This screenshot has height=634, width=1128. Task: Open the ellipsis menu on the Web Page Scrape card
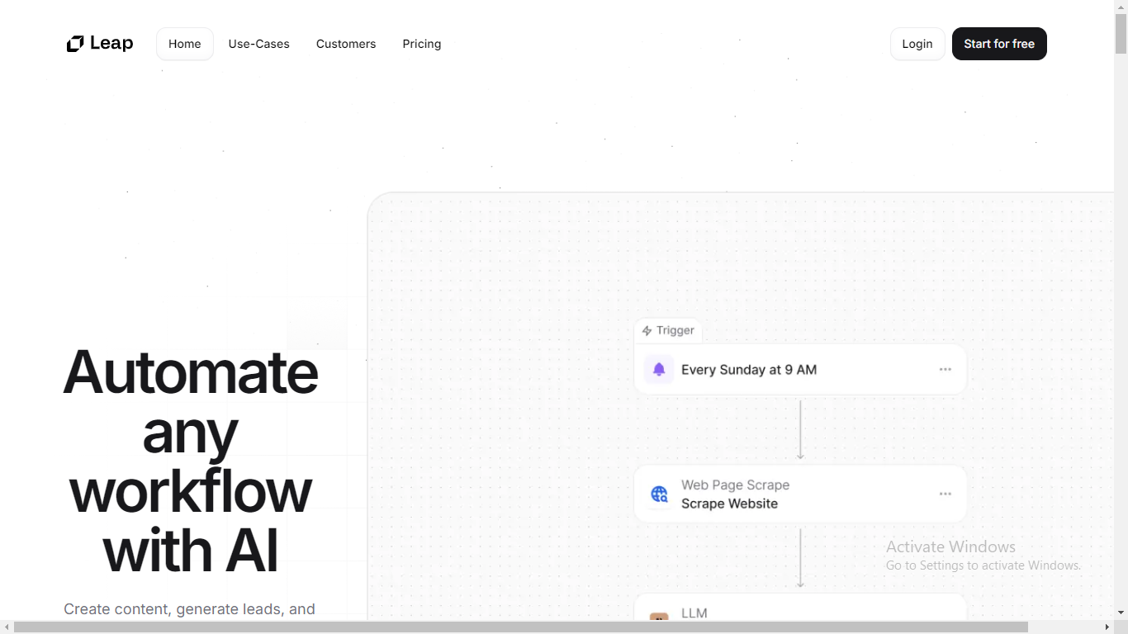[946, 494]
